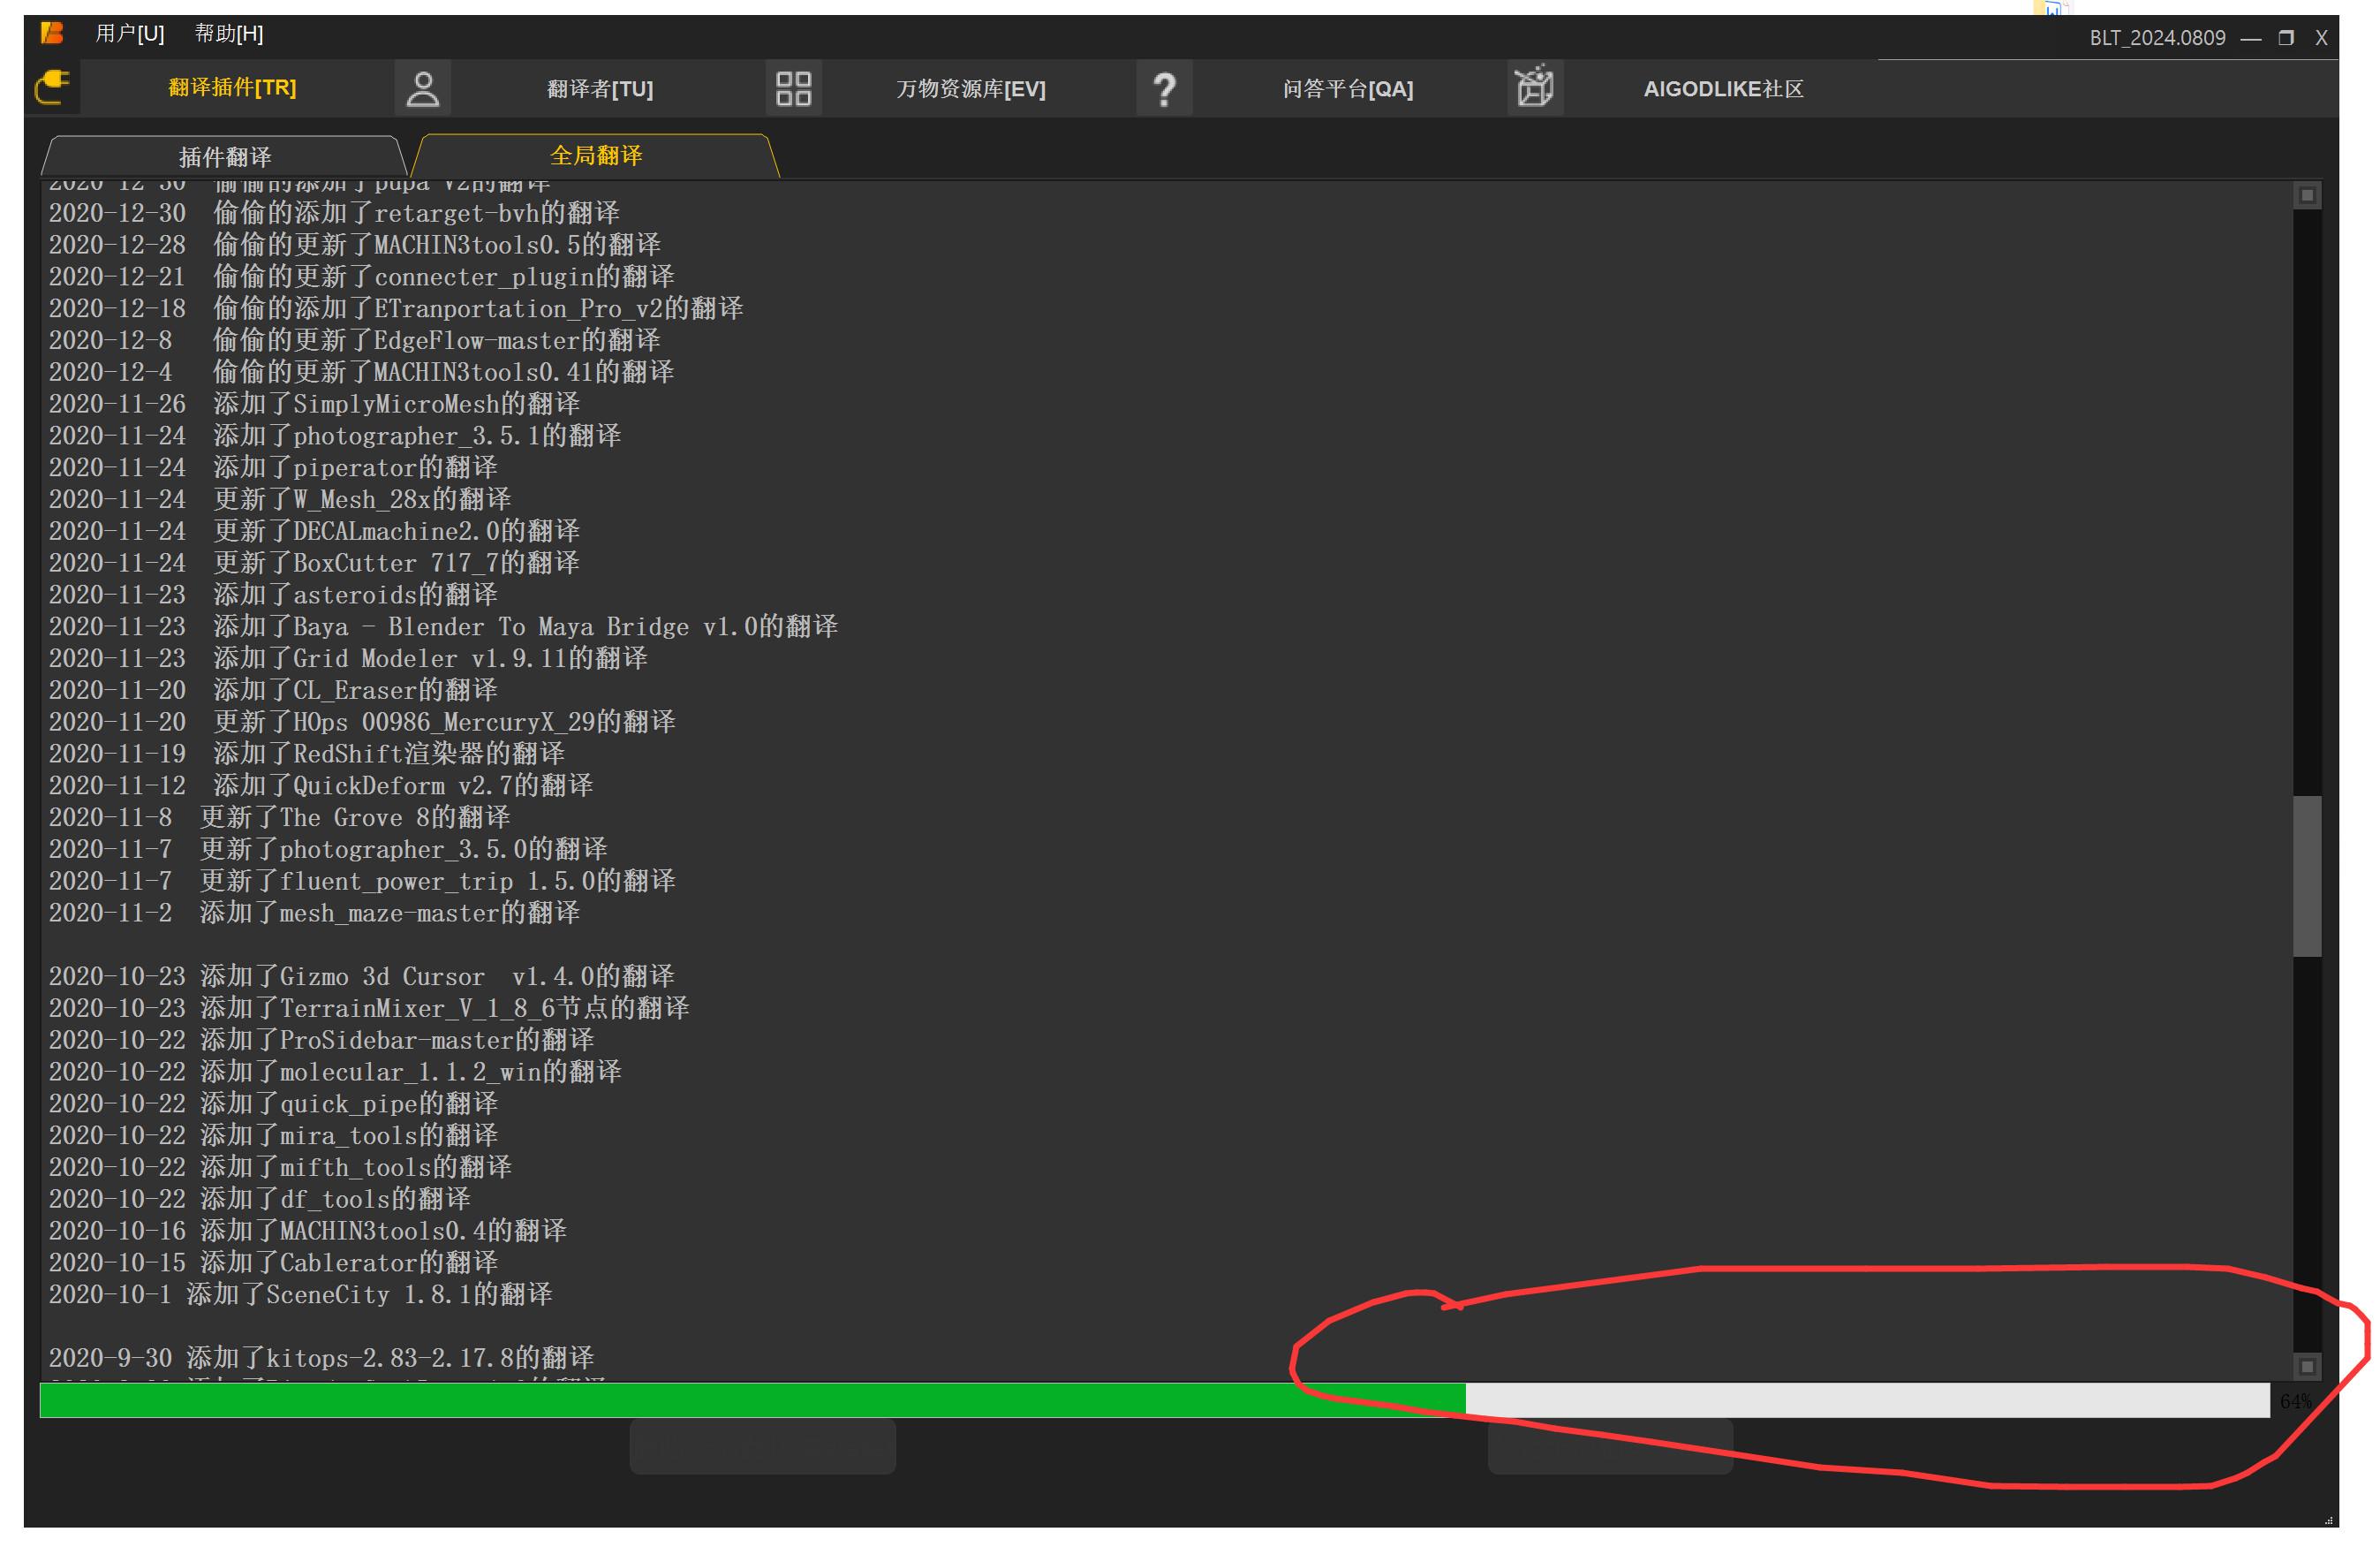The image size is (2380, 1547).
Task: Select the TerrainMixer_V_1_8_6 changelog line
Action: pyautogui.click(x=369, y=1009)
